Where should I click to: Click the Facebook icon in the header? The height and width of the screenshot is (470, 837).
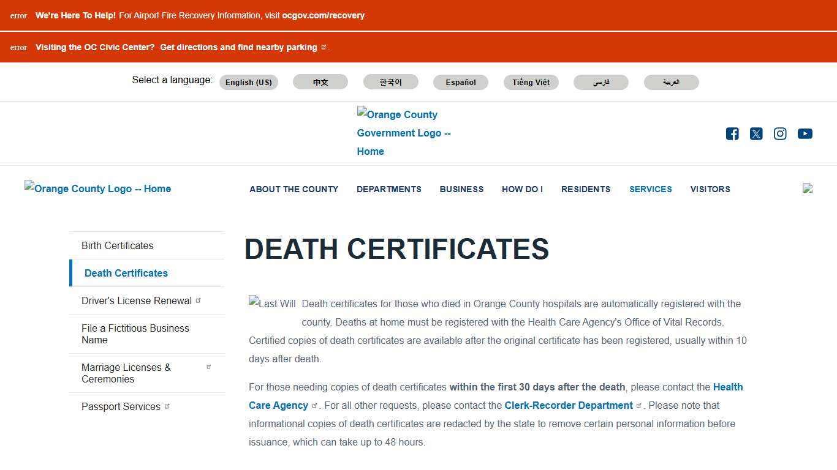[732, 133]
